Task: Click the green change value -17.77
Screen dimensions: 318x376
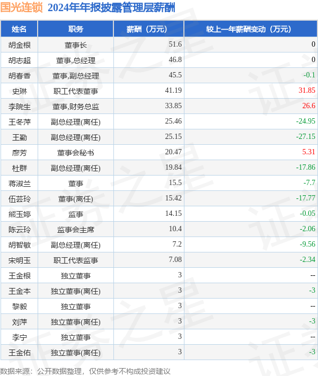Action: (305, 198)
